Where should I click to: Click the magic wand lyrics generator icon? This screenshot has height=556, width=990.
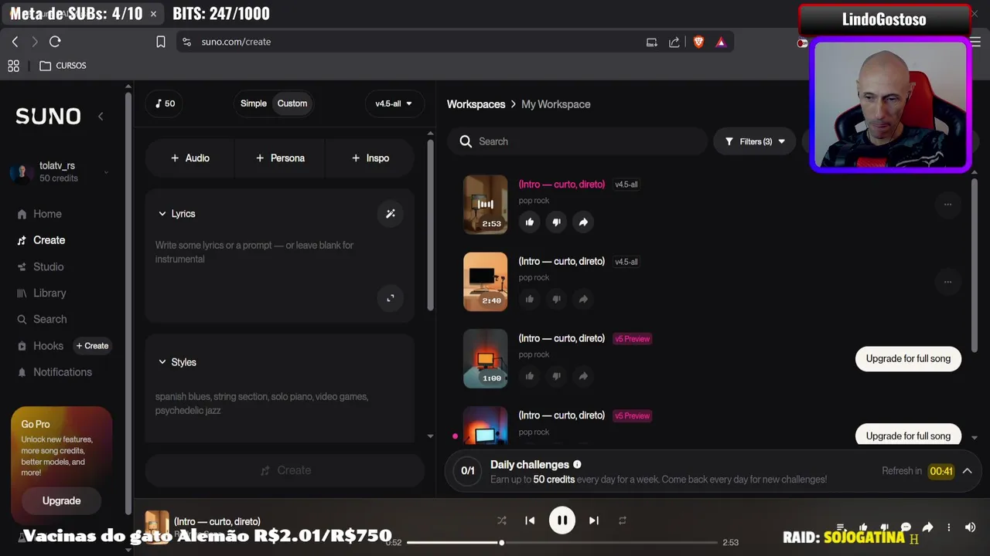click(x=391, y=214)
